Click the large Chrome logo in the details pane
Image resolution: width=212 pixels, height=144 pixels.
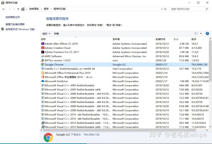48,138
